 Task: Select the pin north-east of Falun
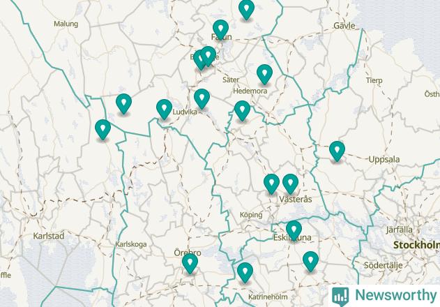[x=246, y=10]
